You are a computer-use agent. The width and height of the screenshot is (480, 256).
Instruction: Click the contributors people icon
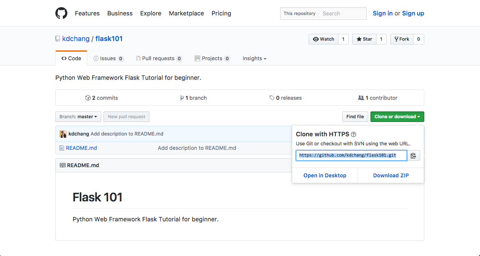pyautogui.click(x=361, y=98)
